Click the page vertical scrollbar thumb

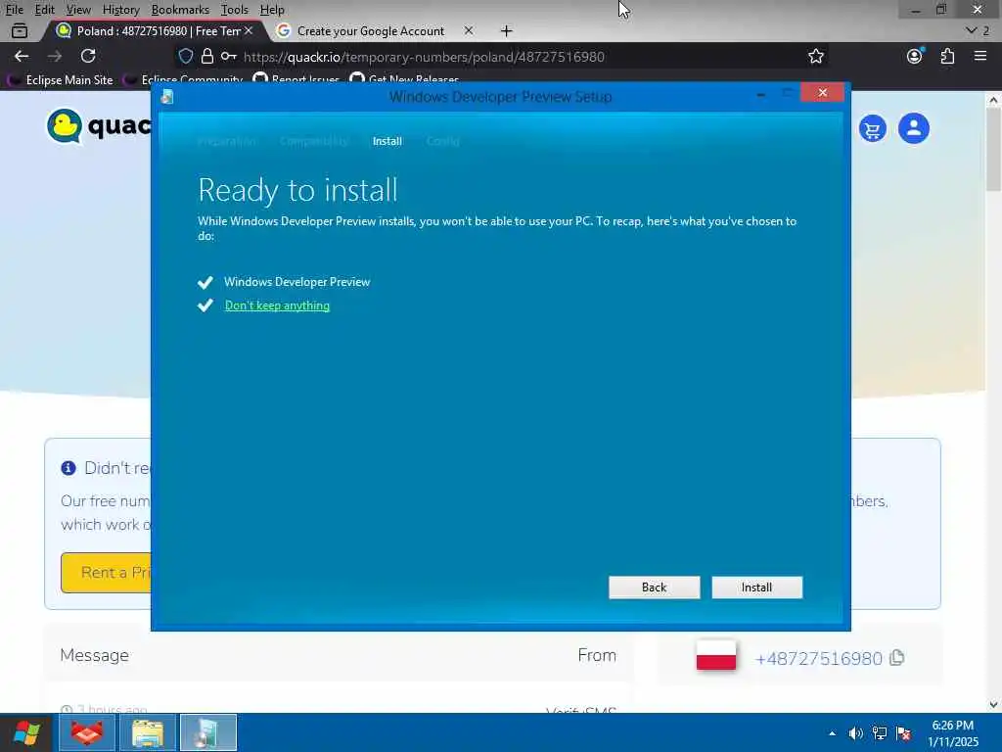click(x=993, y=149)
